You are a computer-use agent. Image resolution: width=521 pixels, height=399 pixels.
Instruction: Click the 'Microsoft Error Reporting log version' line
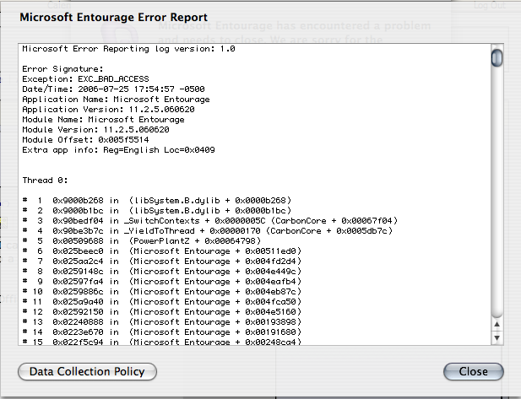128,49
